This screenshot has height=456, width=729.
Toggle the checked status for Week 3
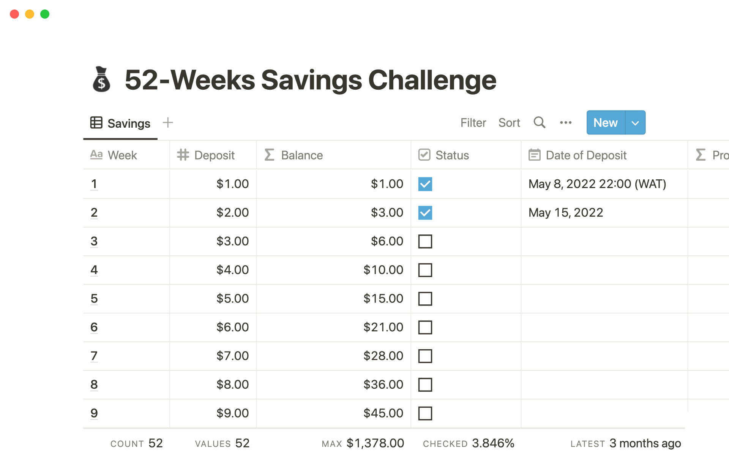[425, 241]
